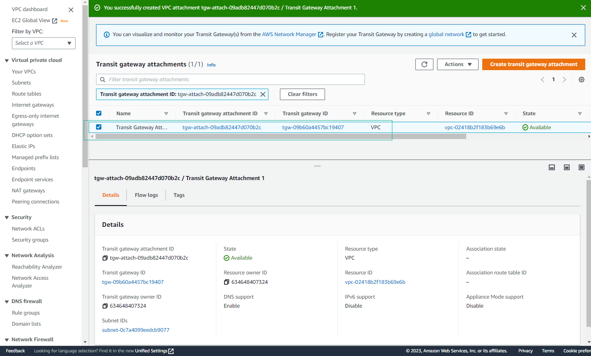Image resolution: width=591 pixels, height=356 pixels.
Task: Open Peering connections in sidebar
Action: pyautogui.click(x=35, y=202)
